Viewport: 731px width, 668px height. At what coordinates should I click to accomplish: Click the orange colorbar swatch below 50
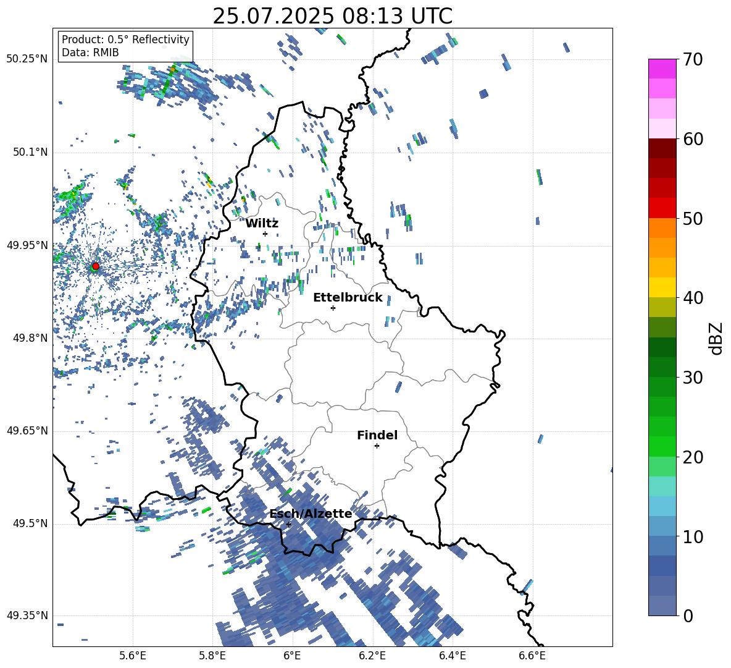pos(662,227)
